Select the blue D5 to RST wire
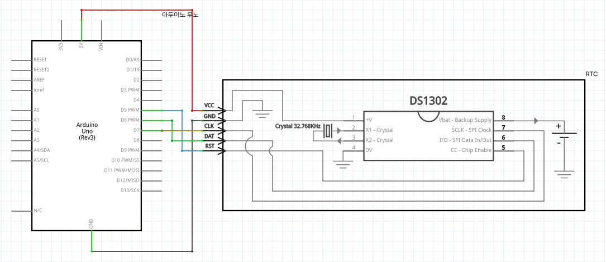This screenshot has height=262, width=606. click(182, 131)
